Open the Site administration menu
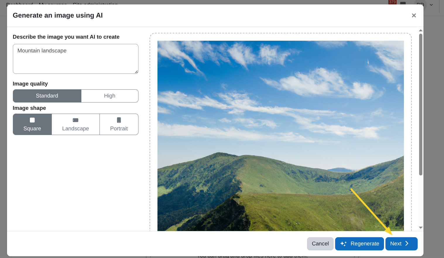Viewport: 444px width, 258px height. pyautogui.click(x=95, y=4)
